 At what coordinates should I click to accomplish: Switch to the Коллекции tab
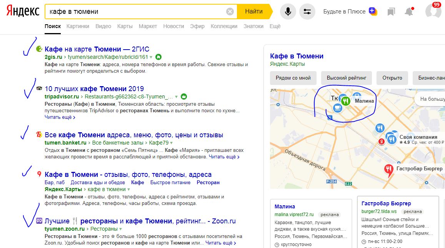224,26
